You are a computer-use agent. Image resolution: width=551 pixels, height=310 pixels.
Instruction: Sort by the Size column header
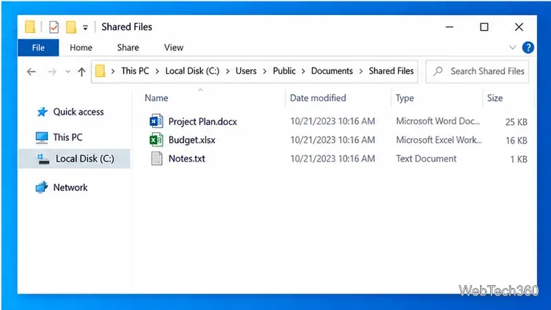tap(495, 98)
